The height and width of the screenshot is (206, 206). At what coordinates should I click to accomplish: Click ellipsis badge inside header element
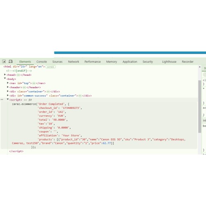[24, 87]
